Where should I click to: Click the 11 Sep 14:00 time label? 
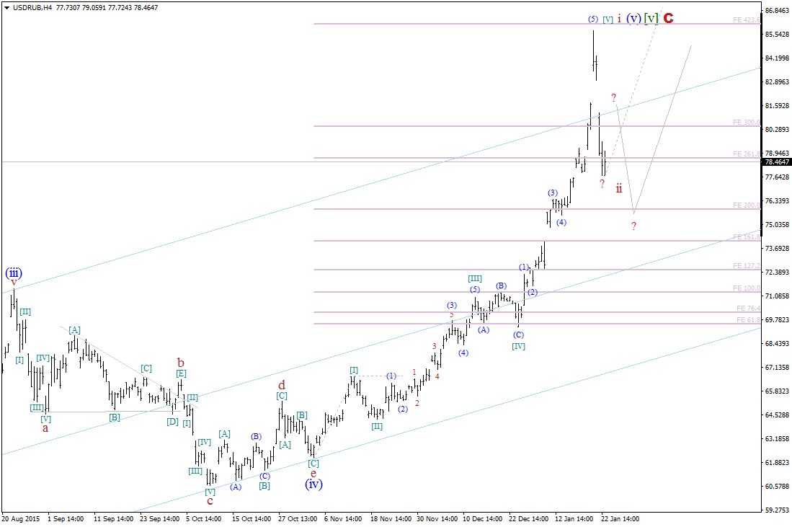(114, 519)
